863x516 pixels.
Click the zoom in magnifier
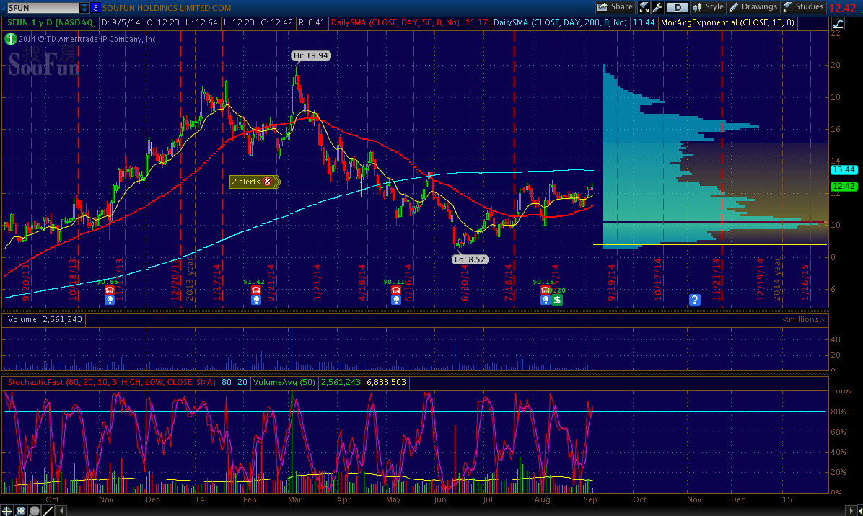point(21,510)
